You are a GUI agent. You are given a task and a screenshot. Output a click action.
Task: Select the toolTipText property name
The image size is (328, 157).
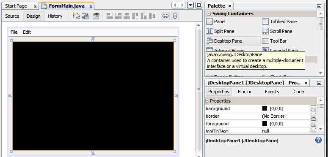pyautogui.click(x=217, y=131)
